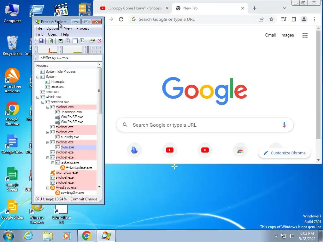Click the Save icon in Process Explorer toolbar
The image size is (323, 242).
(41, 41)
